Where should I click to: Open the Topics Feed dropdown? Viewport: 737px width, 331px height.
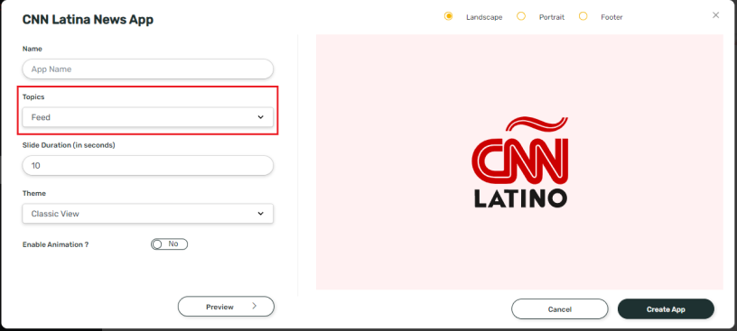(147, 117)
